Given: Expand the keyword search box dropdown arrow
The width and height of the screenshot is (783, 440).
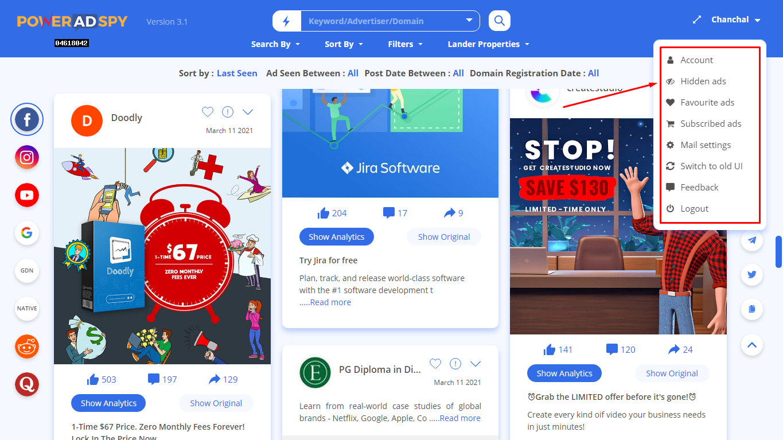Looking at the screenshot, I should [x=470, y=21].
